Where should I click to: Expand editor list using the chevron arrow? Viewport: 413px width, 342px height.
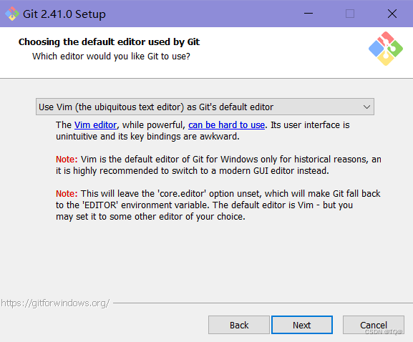(x=366, y=107)
